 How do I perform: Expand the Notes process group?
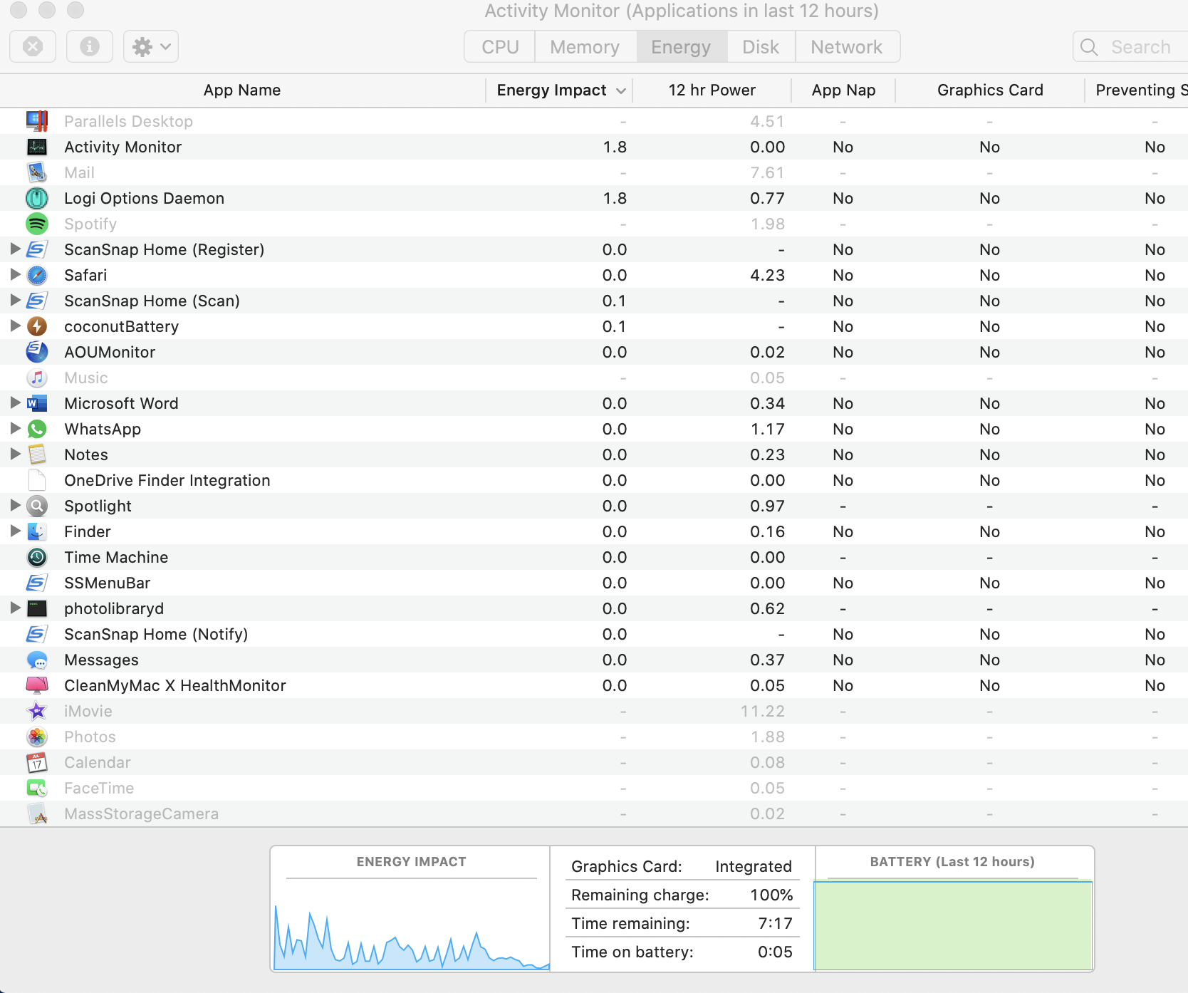[x=15, y=454]
